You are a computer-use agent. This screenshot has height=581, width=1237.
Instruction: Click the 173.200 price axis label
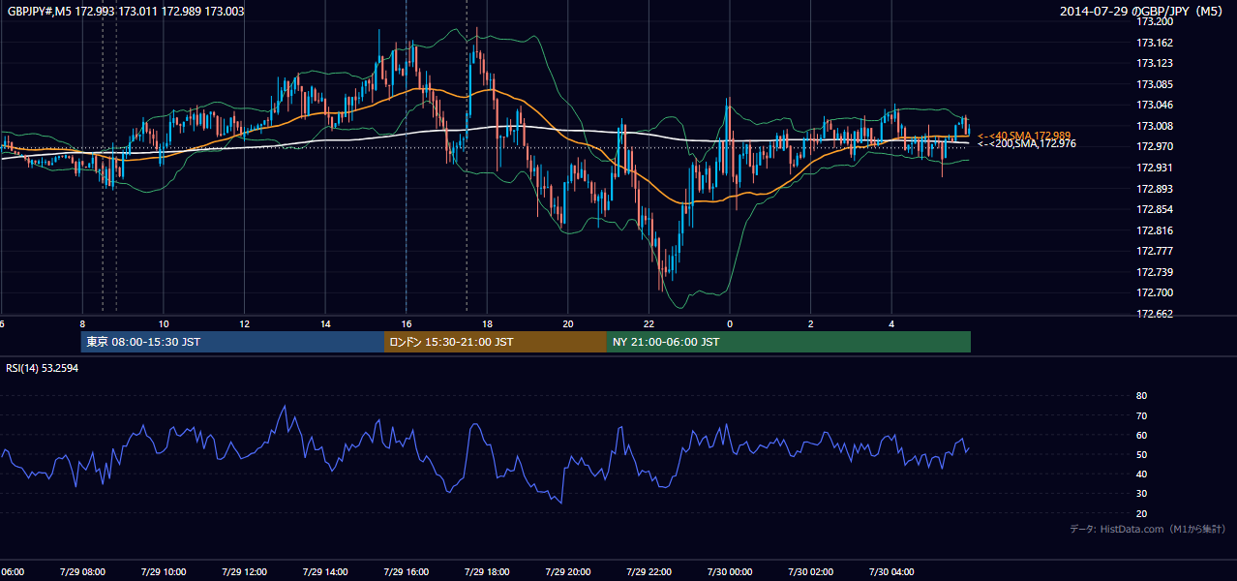click(x=1154, y=21)
